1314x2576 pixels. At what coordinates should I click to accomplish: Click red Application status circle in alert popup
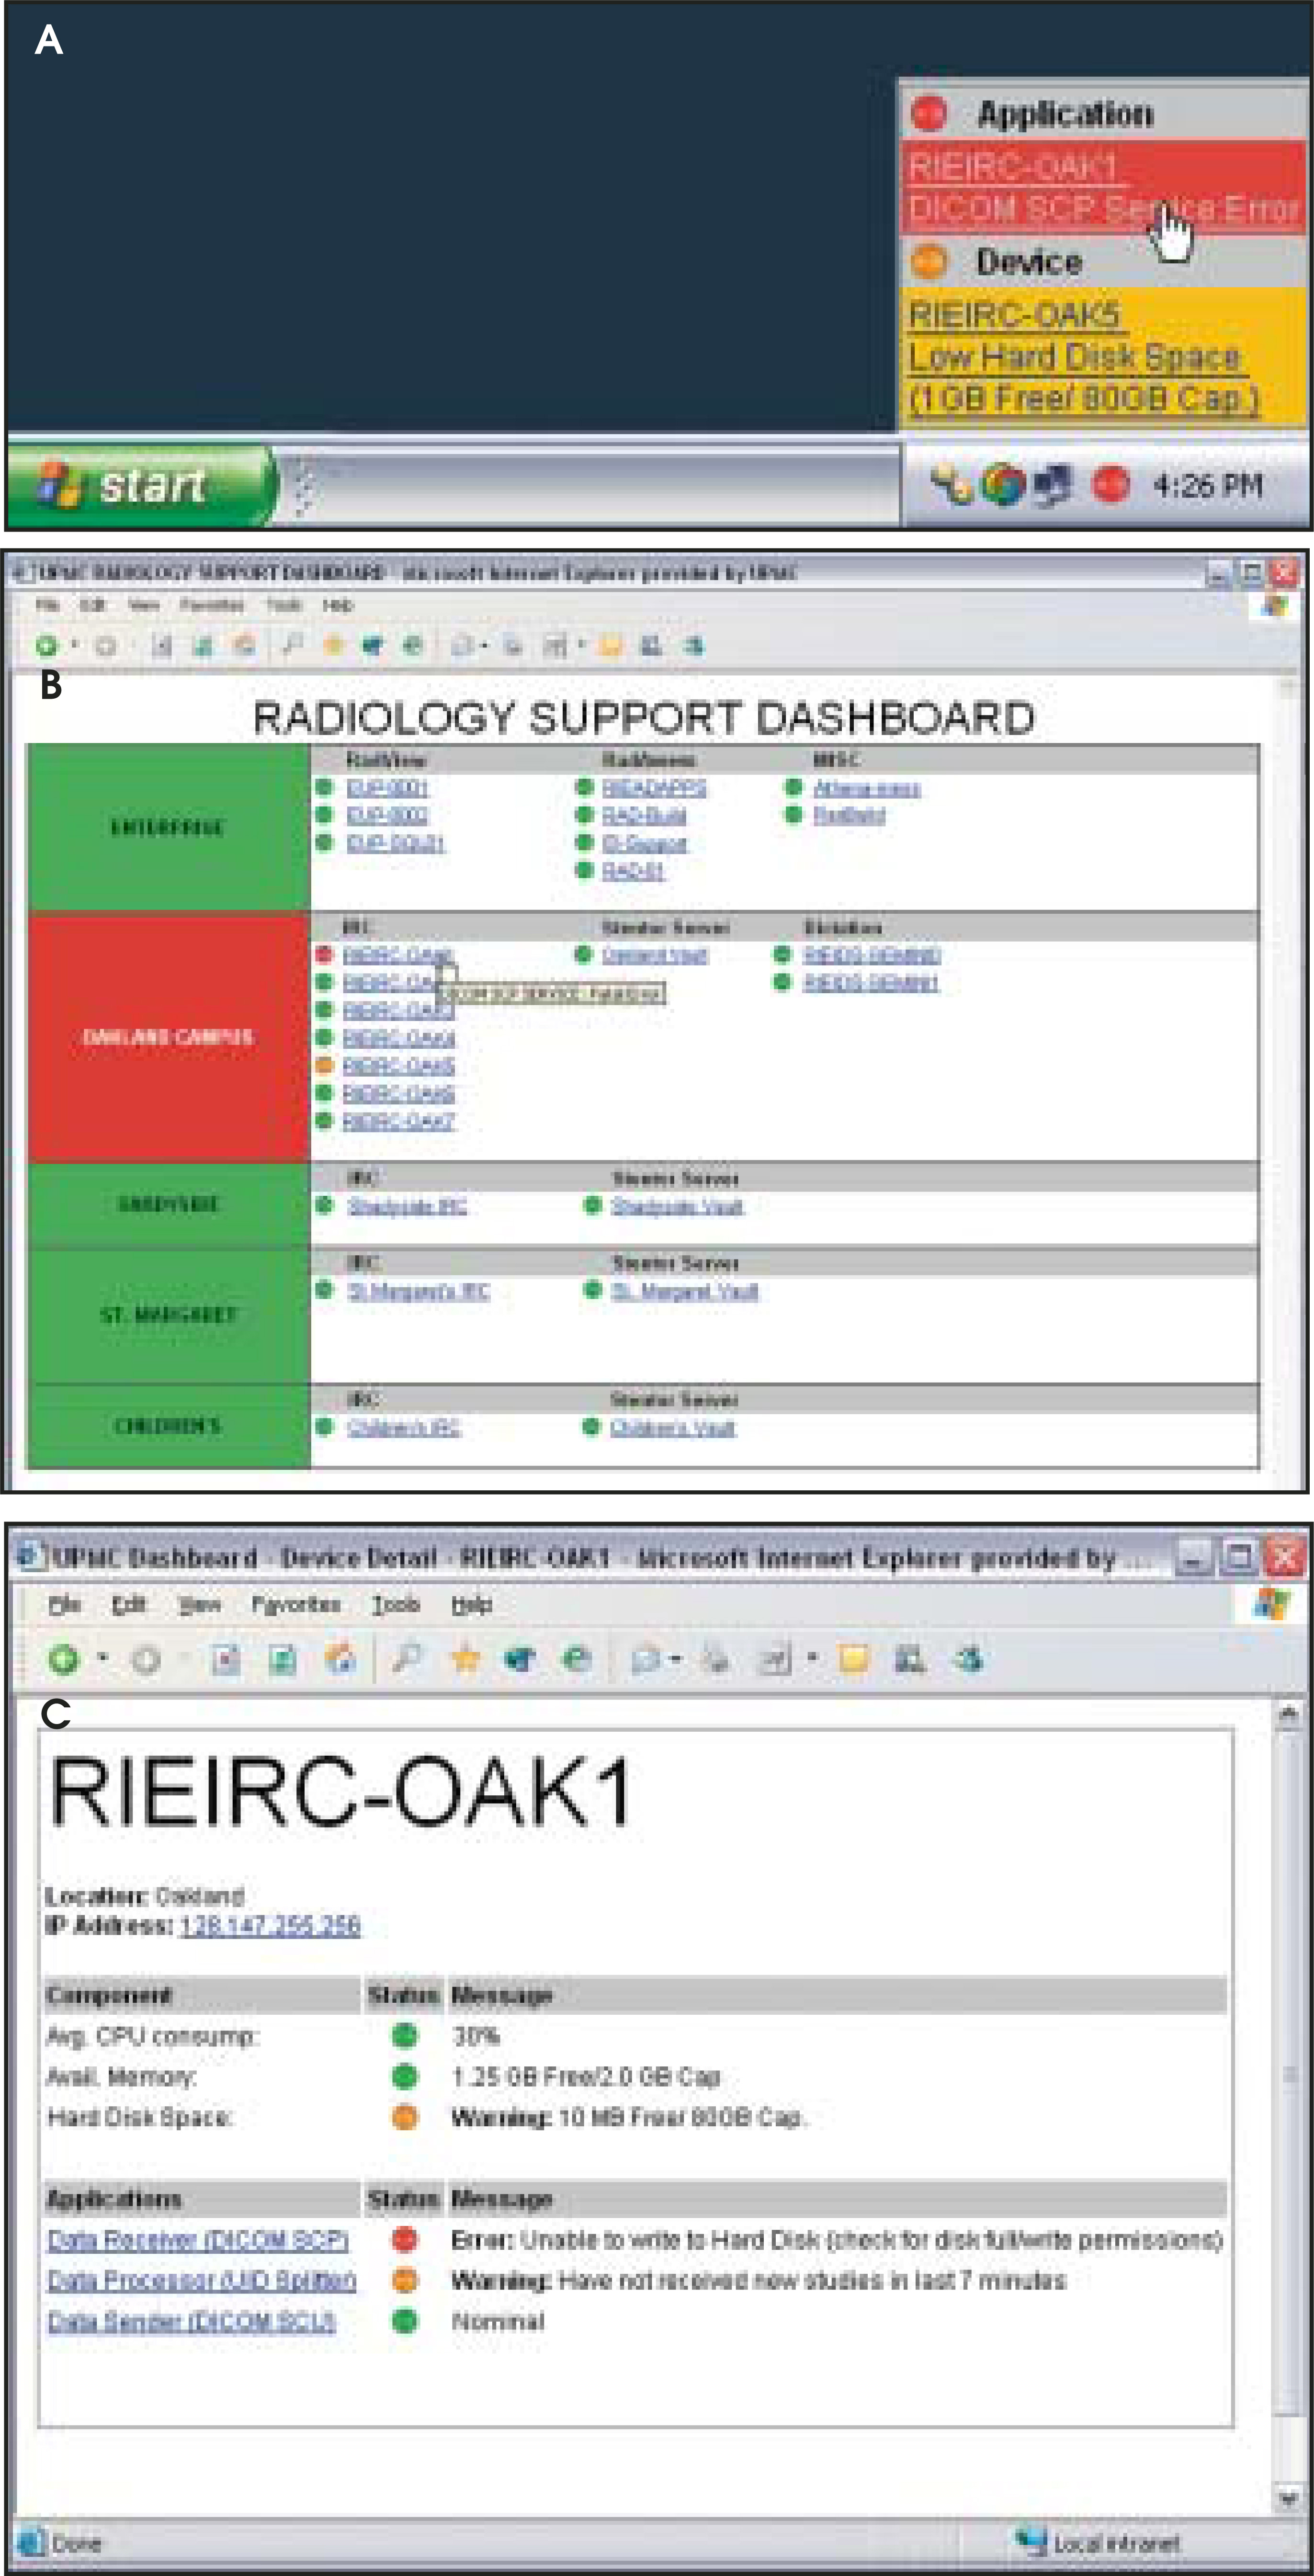930,113
